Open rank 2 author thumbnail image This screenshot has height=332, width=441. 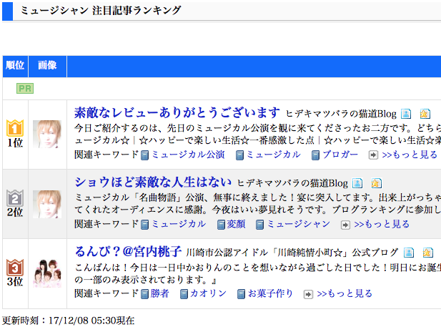(47, 204)
